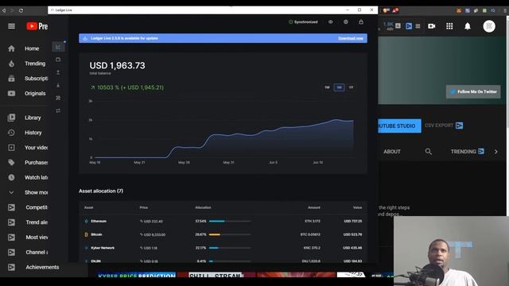The image size is (509, 286).
Task: Click the USD 1,963.73 total balance
Action: coord(118,65)
